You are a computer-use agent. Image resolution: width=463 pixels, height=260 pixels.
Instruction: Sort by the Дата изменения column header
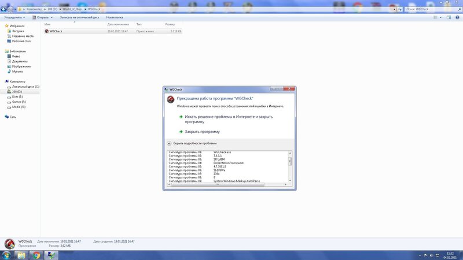tap(118, 24)
